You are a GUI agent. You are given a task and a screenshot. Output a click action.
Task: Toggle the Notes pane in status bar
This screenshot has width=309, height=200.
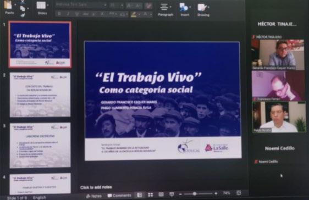point(94,196)
